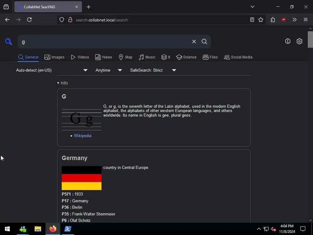313x235 pixels.
Task: Open File Explorer from the taskbar
Action: tap(38, 229)
